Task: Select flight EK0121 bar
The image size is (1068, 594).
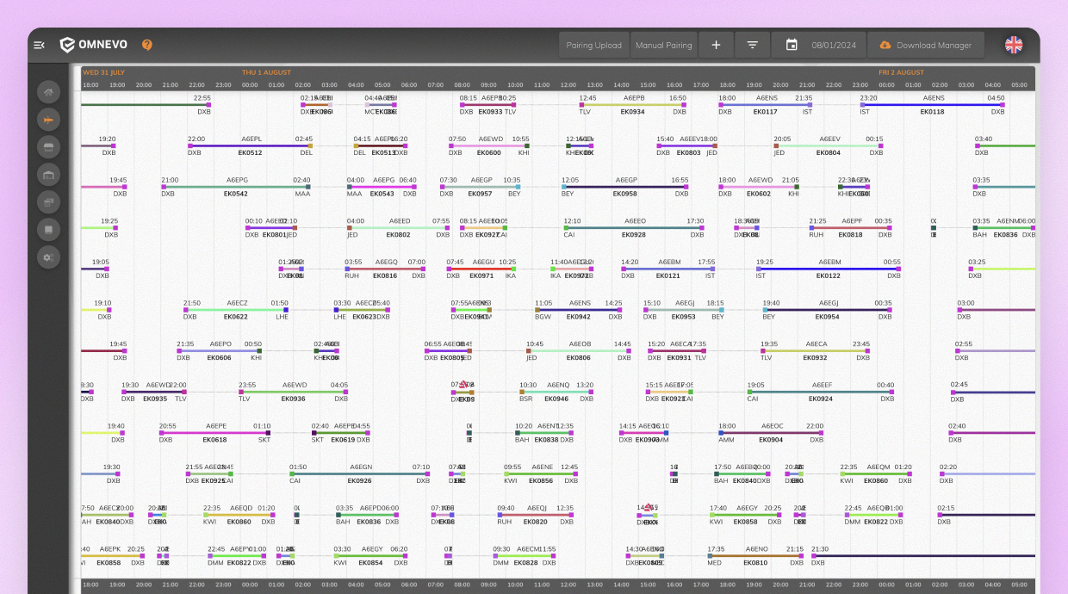Action: pyautogui.click(x=667, y=269)
